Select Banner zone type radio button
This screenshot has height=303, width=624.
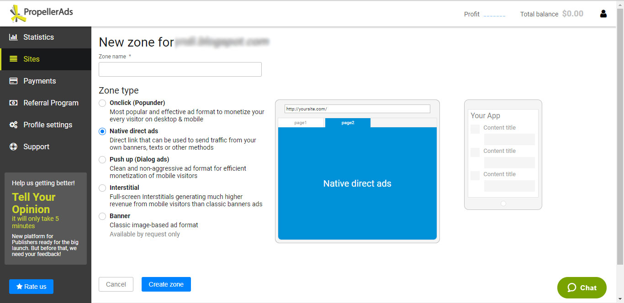(x=102, y=216)
